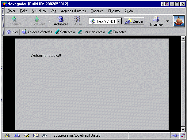Go home via the Inici icon
The height and width of the screenshot is (140, 187).
coord(8,32)
